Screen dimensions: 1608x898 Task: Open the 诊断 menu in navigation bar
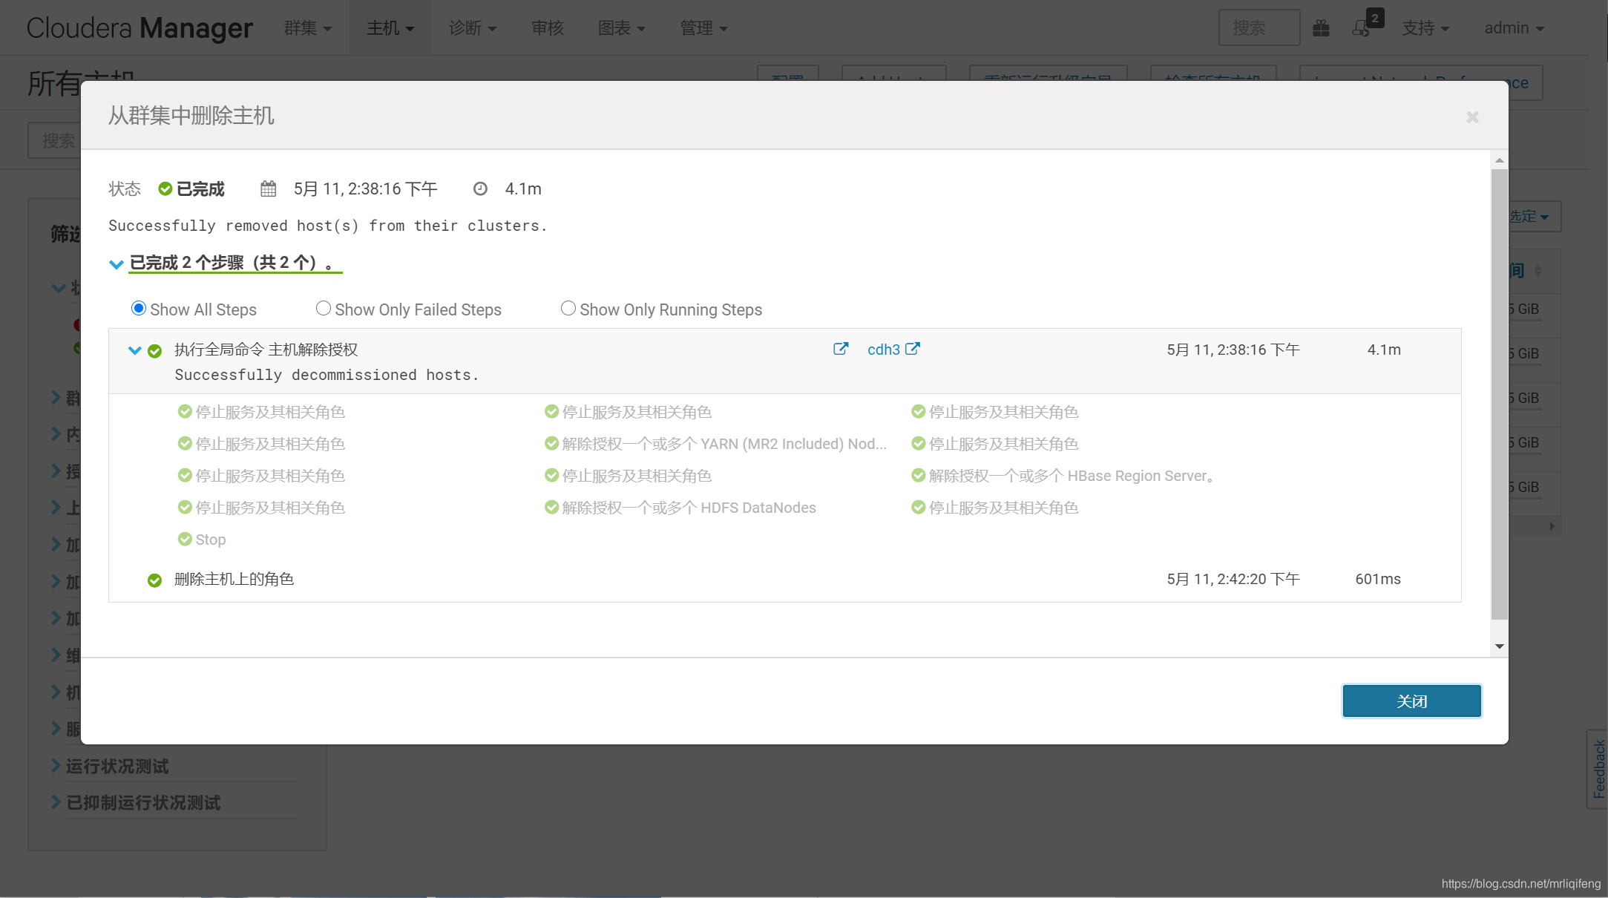click(x=472, y=28)
